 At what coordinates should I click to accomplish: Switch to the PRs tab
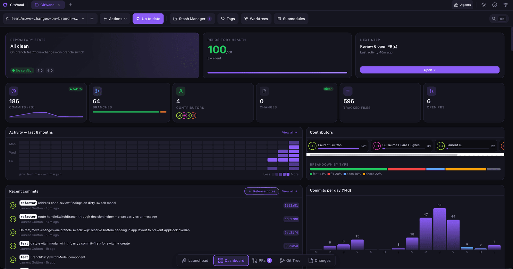click(x=262, y=260)
